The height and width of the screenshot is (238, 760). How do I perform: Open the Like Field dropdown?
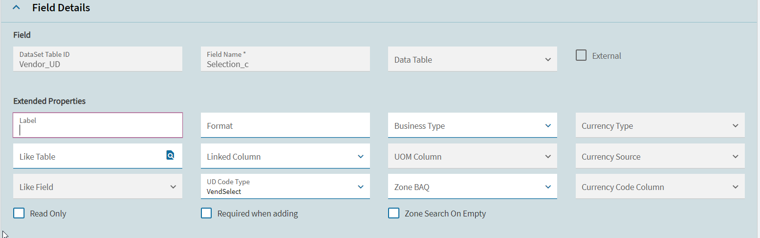click(98, 187)
